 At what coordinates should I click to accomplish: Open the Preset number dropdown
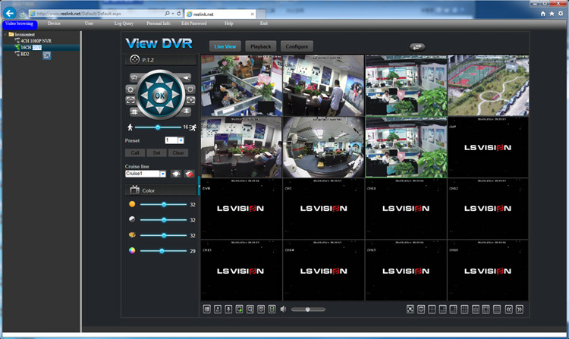pyautogui.click(x=181, y=140)
